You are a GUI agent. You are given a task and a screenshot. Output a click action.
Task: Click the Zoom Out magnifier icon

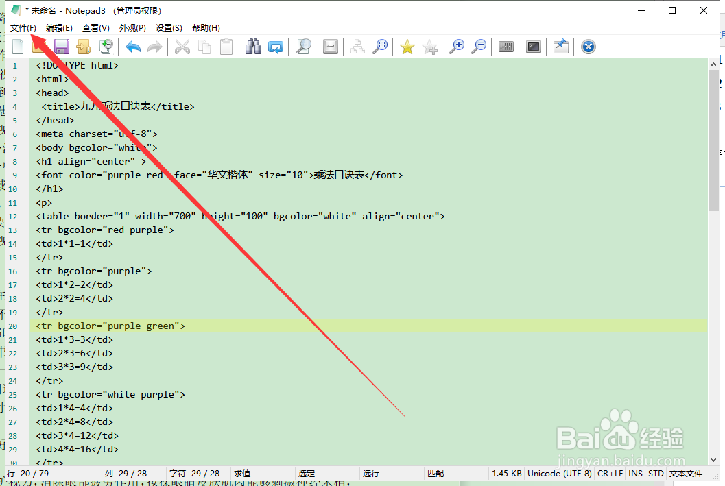tap(479, 47)
